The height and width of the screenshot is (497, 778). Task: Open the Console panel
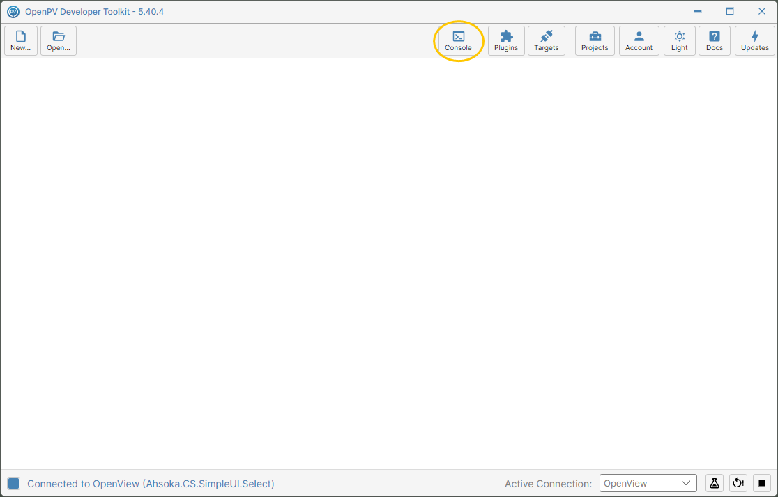[458, 40]
